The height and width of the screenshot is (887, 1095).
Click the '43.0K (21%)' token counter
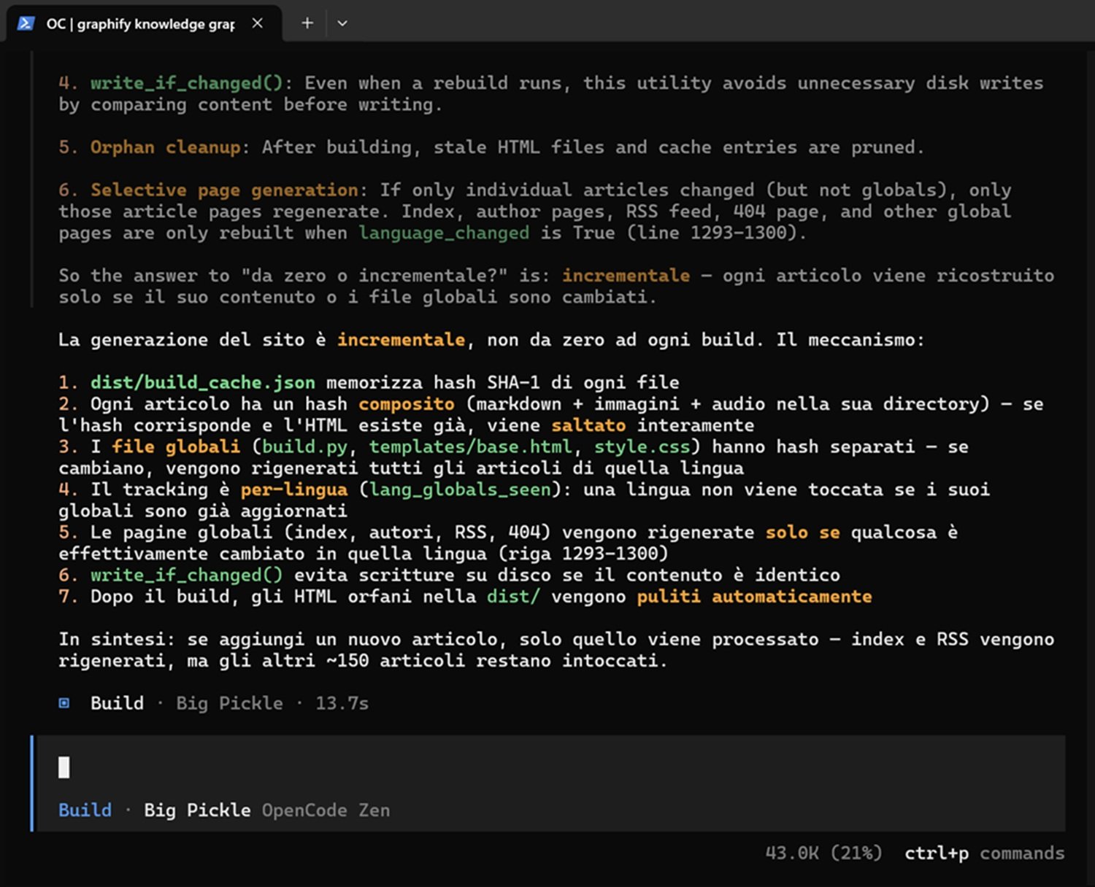[x=823, y=853]
